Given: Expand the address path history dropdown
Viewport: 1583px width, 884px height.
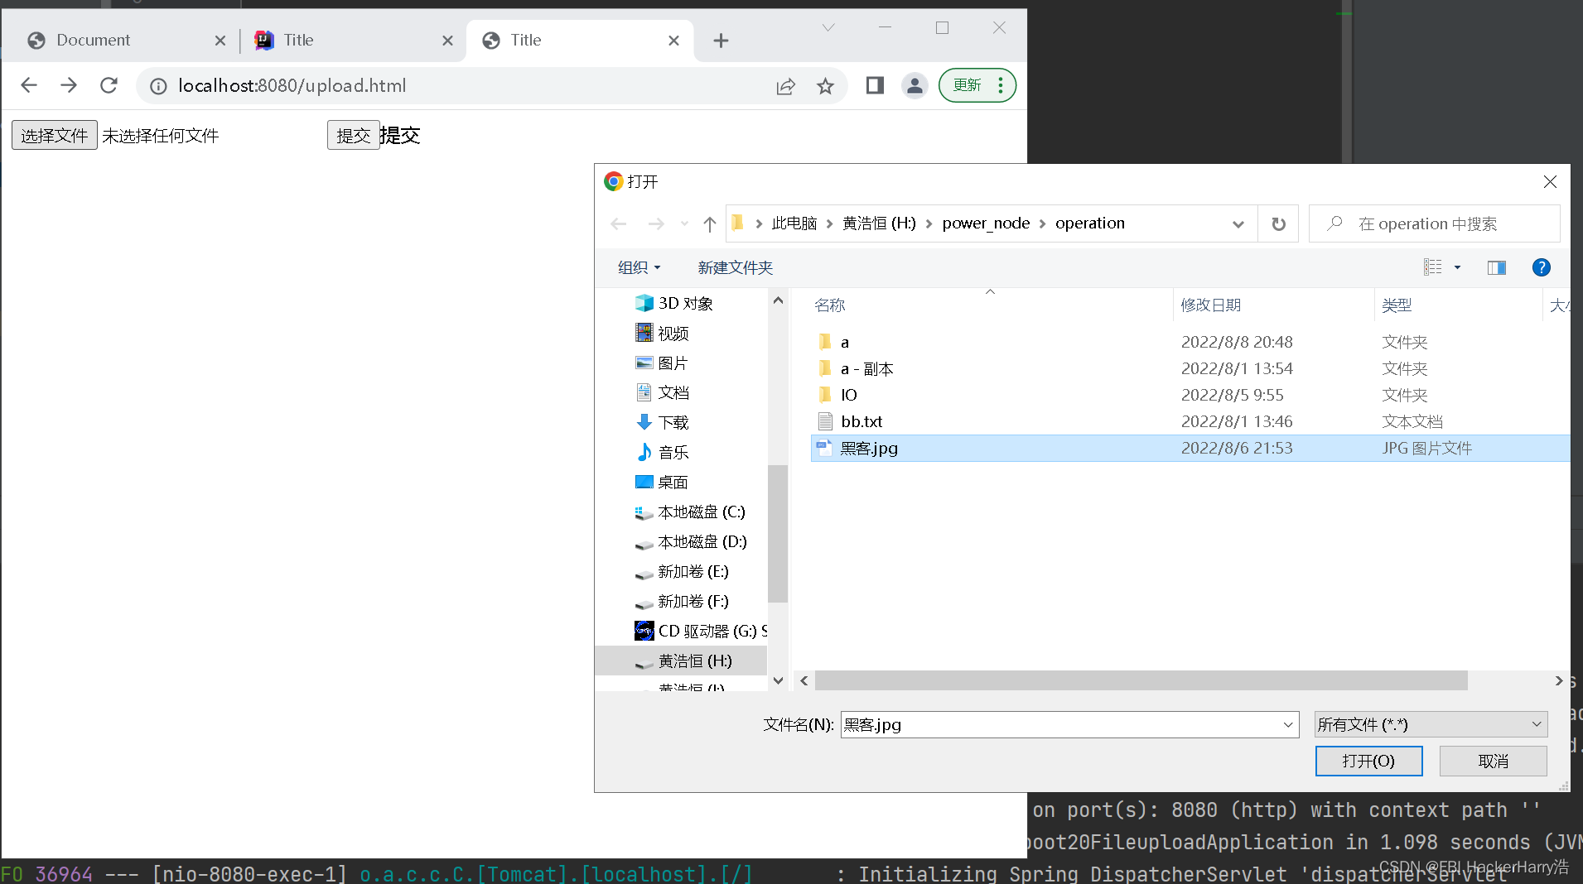Looking at the screenshot, I should point(1238,224).
